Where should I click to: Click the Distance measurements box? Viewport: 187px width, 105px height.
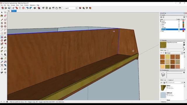[176, 102]
